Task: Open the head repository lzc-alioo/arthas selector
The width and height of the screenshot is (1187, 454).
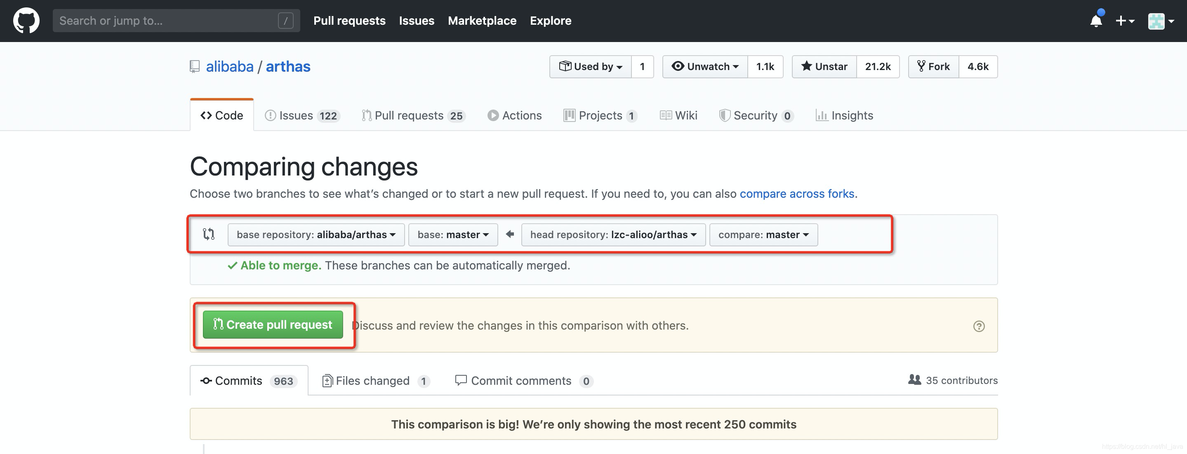Action: tap(613, 234)
